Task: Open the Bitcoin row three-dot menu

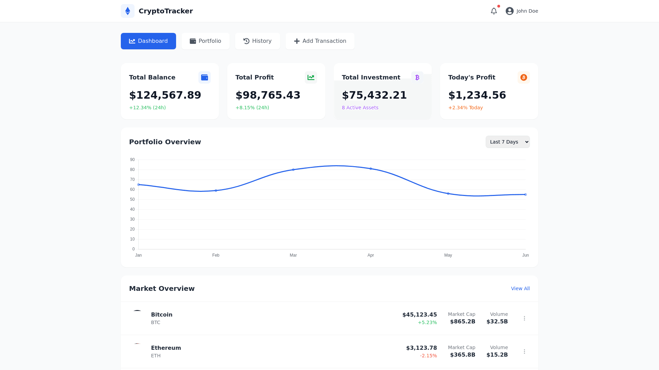Action: point(524,318)
